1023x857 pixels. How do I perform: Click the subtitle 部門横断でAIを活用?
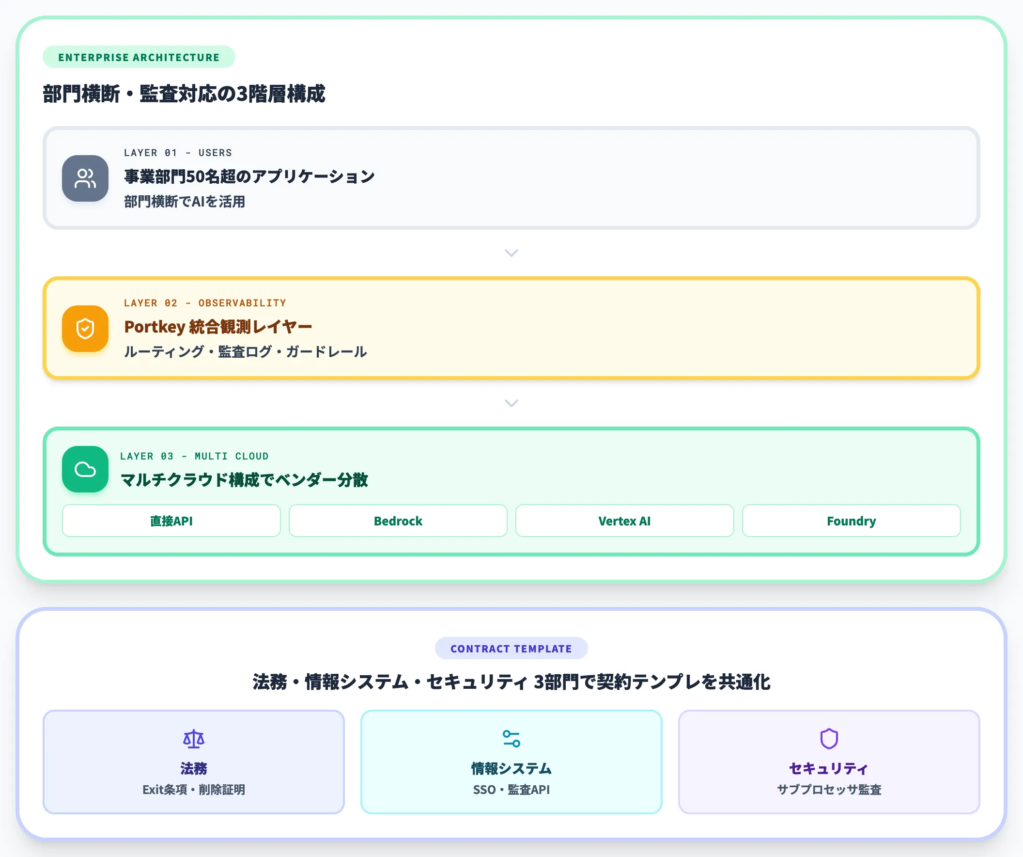point(185,201)
